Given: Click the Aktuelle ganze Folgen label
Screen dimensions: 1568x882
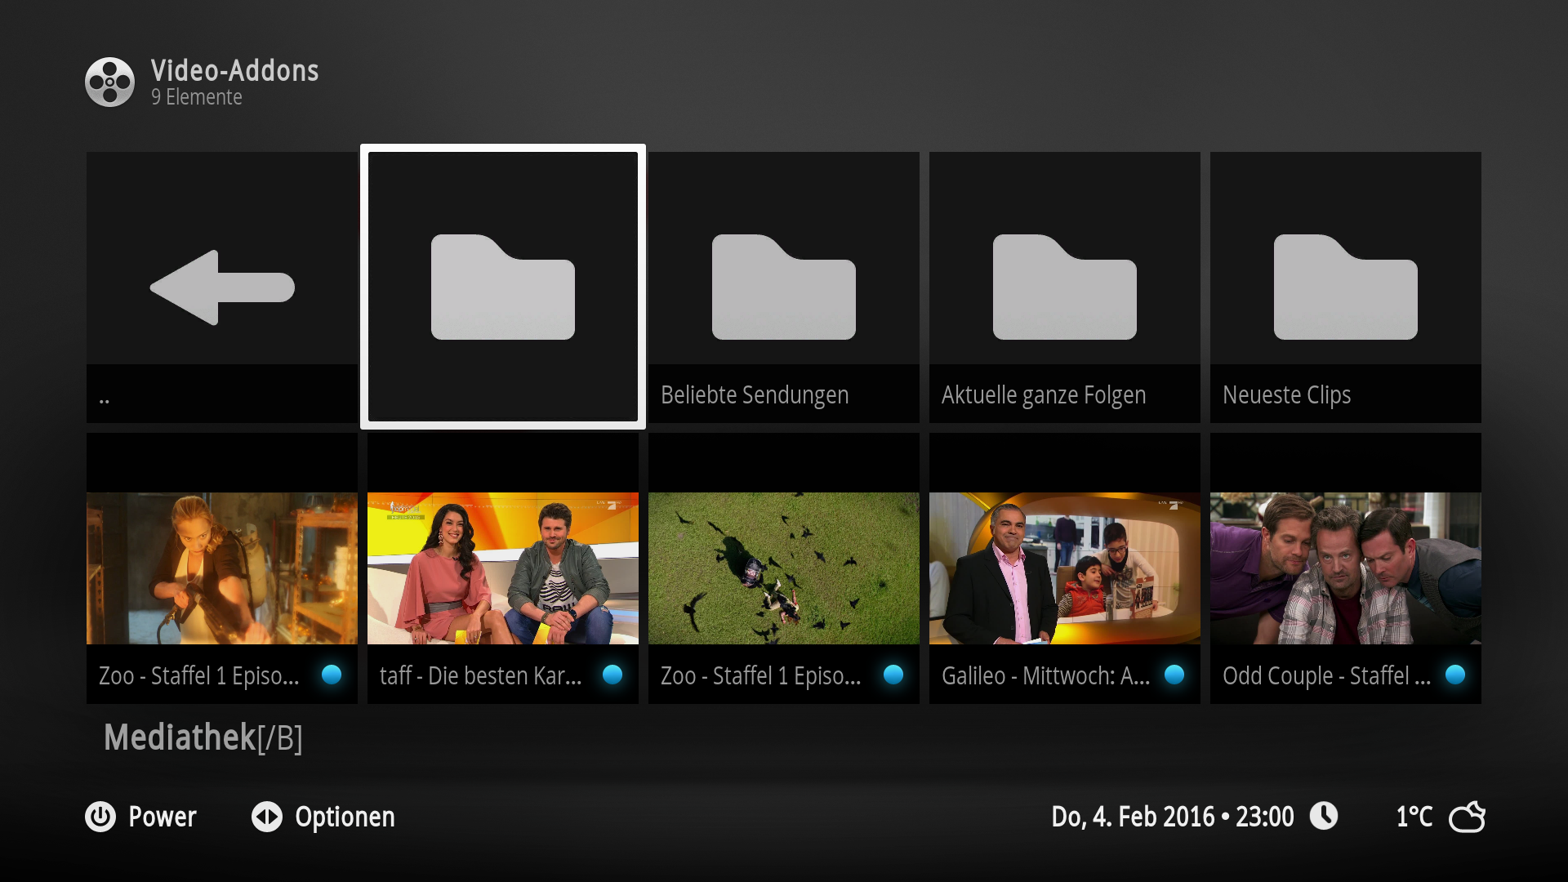Looking at the screenshot, I should 1044,395.
